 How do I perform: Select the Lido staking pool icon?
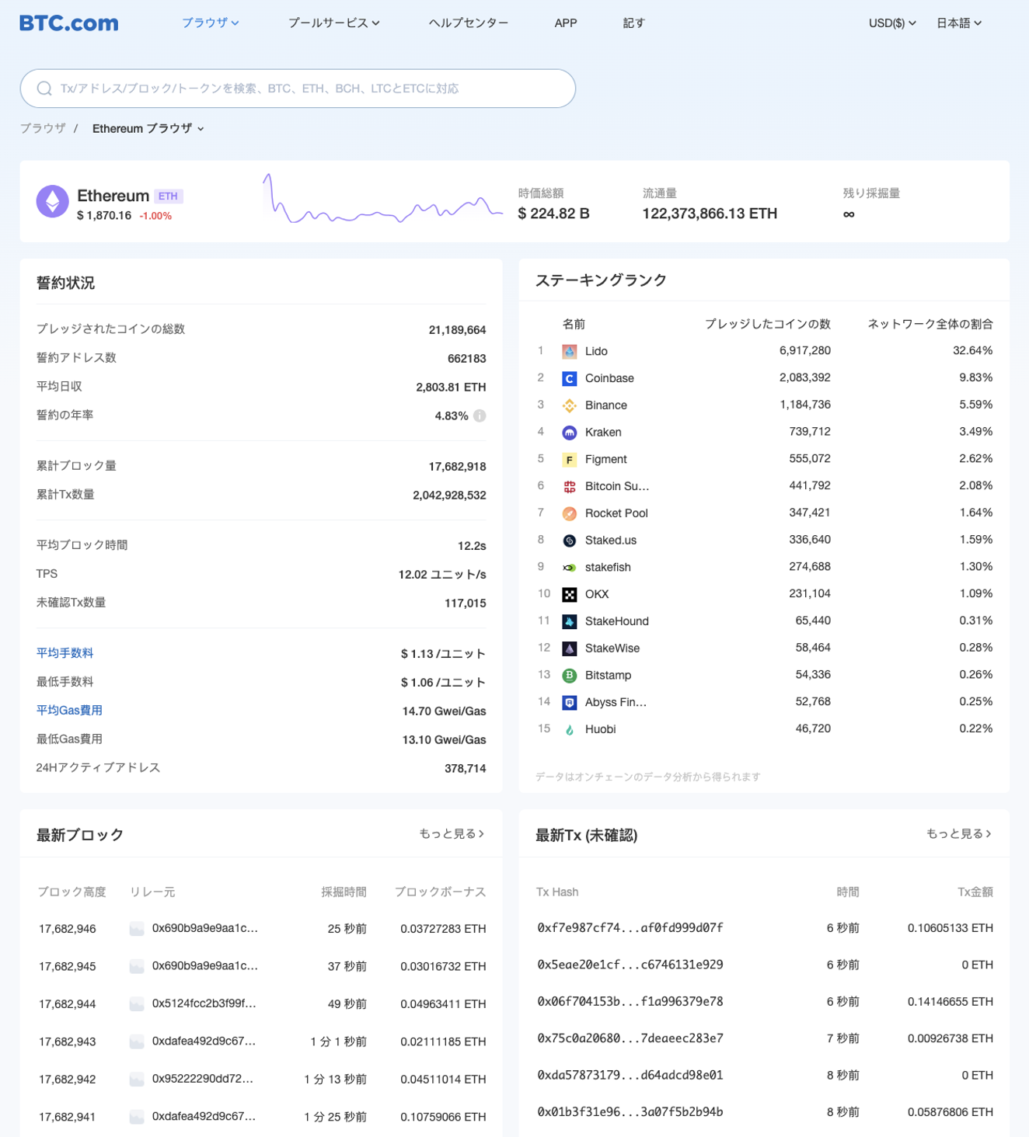[568, 351]
